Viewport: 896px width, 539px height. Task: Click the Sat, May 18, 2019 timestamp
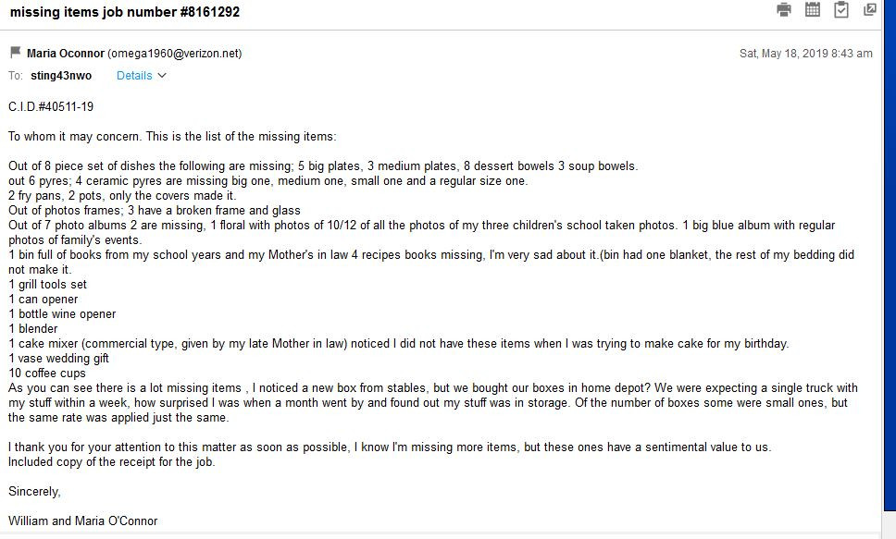pyautogui.click(x=805, y=54)
